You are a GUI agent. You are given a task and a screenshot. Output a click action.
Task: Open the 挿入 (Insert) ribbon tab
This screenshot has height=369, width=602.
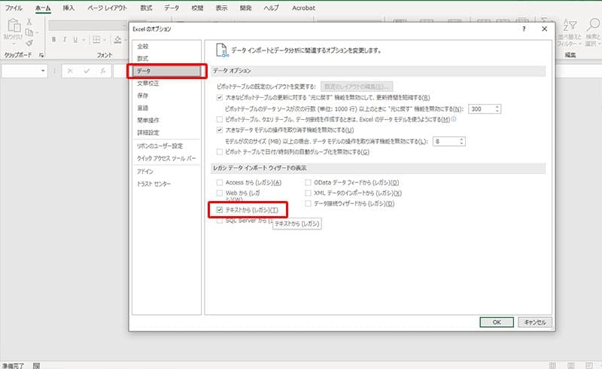point(68,7)
